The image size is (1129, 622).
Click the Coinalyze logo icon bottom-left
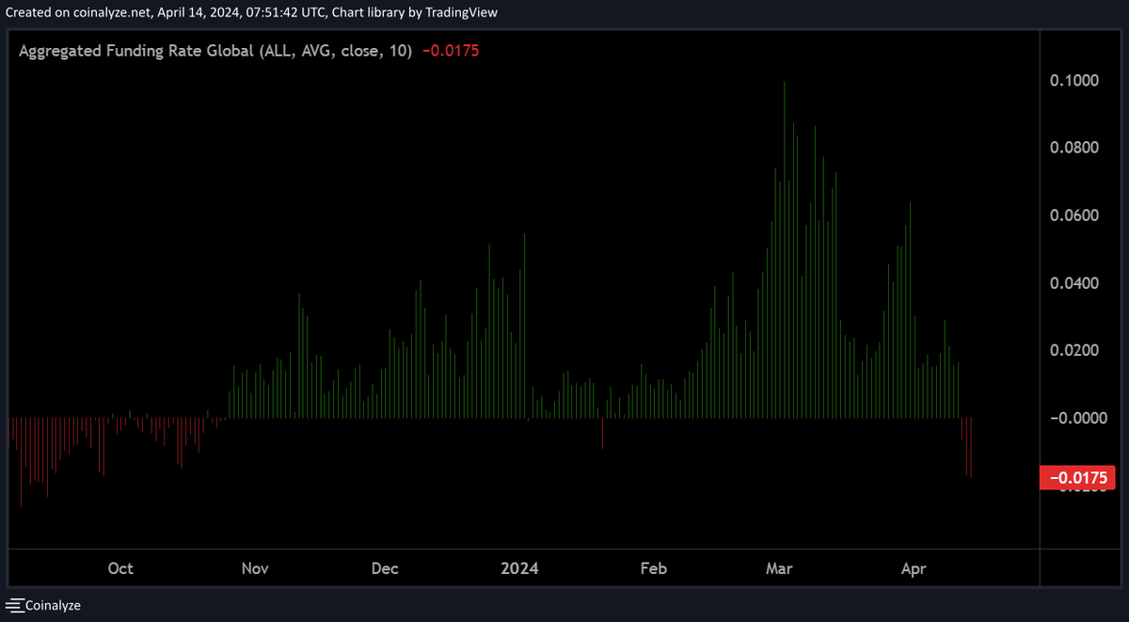(x=13, y=605)
